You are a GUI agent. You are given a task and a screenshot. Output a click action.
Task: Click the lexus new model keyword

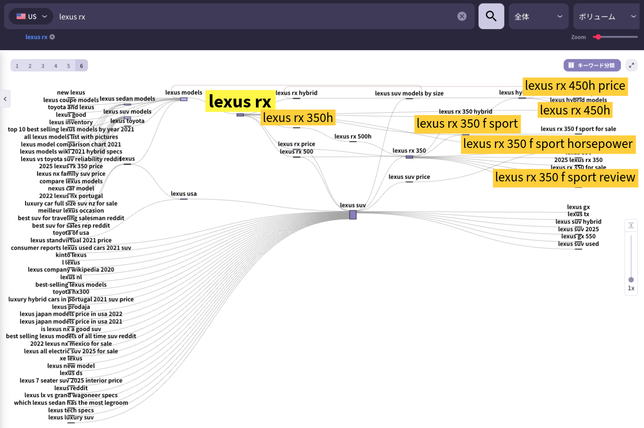[x=71, y=365]
